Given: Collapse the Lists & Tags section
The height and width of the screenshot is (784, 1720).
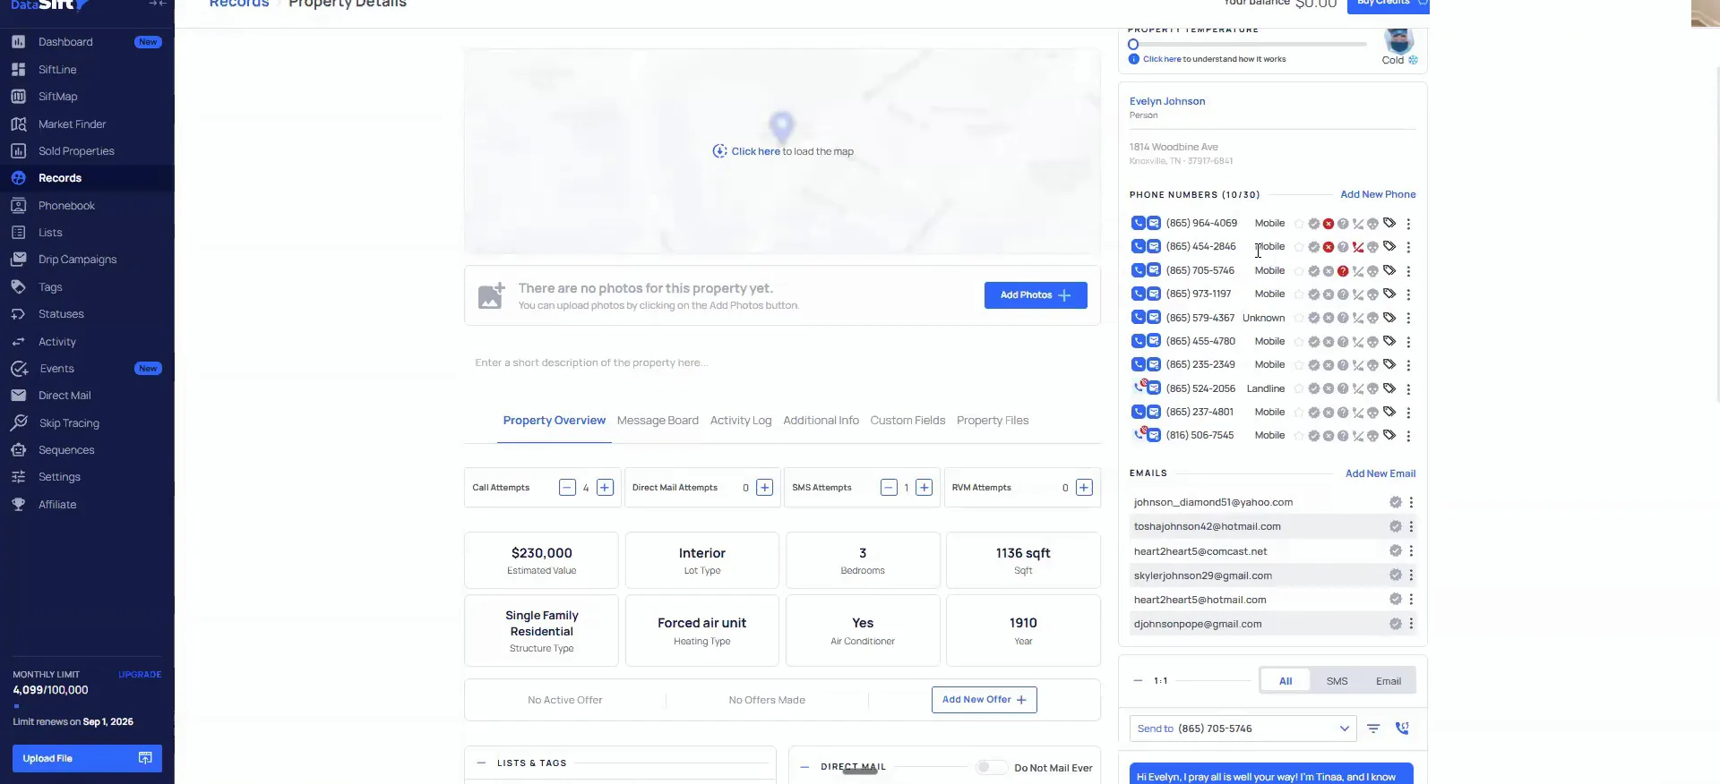Looking at the screenshot, I should [481, 763].
